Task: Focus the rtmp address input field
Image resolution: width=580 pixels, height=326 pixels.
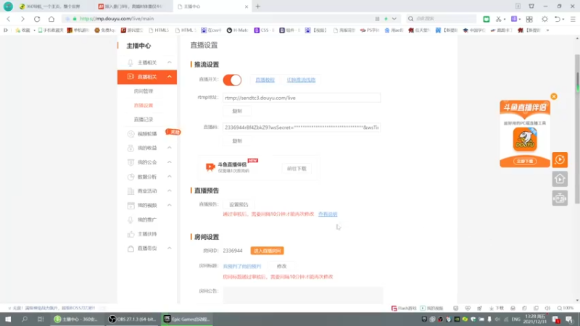Action: point(302,98)
